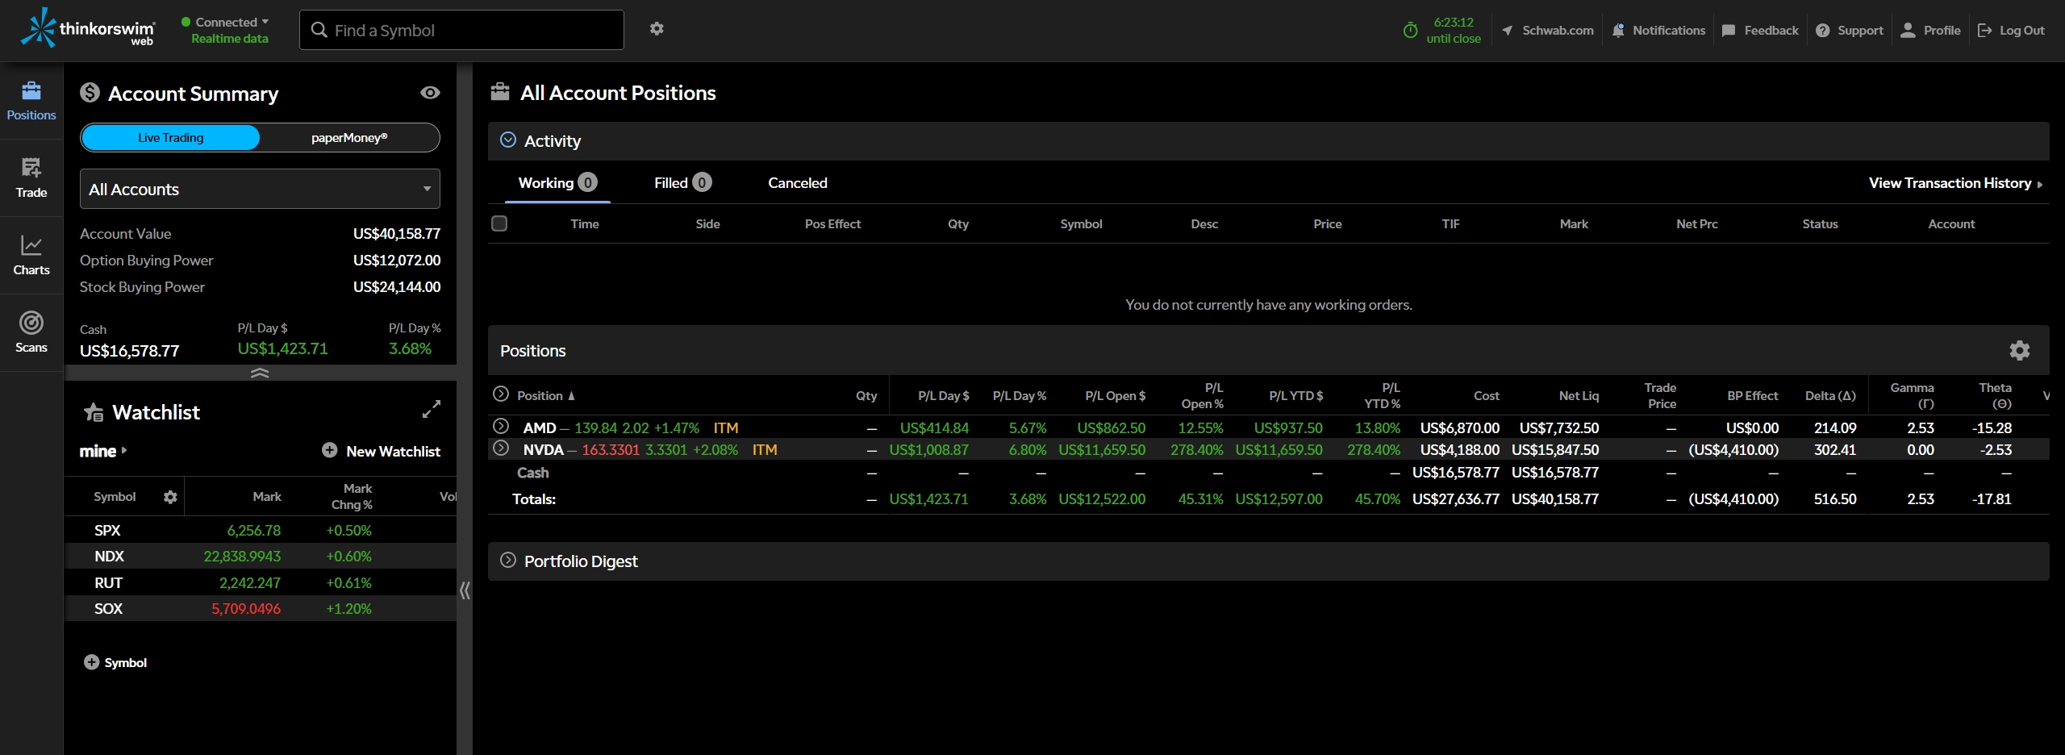Open the Profile menu
Viewport: 2065px width, 755px height.
(x=1930, y=31)
